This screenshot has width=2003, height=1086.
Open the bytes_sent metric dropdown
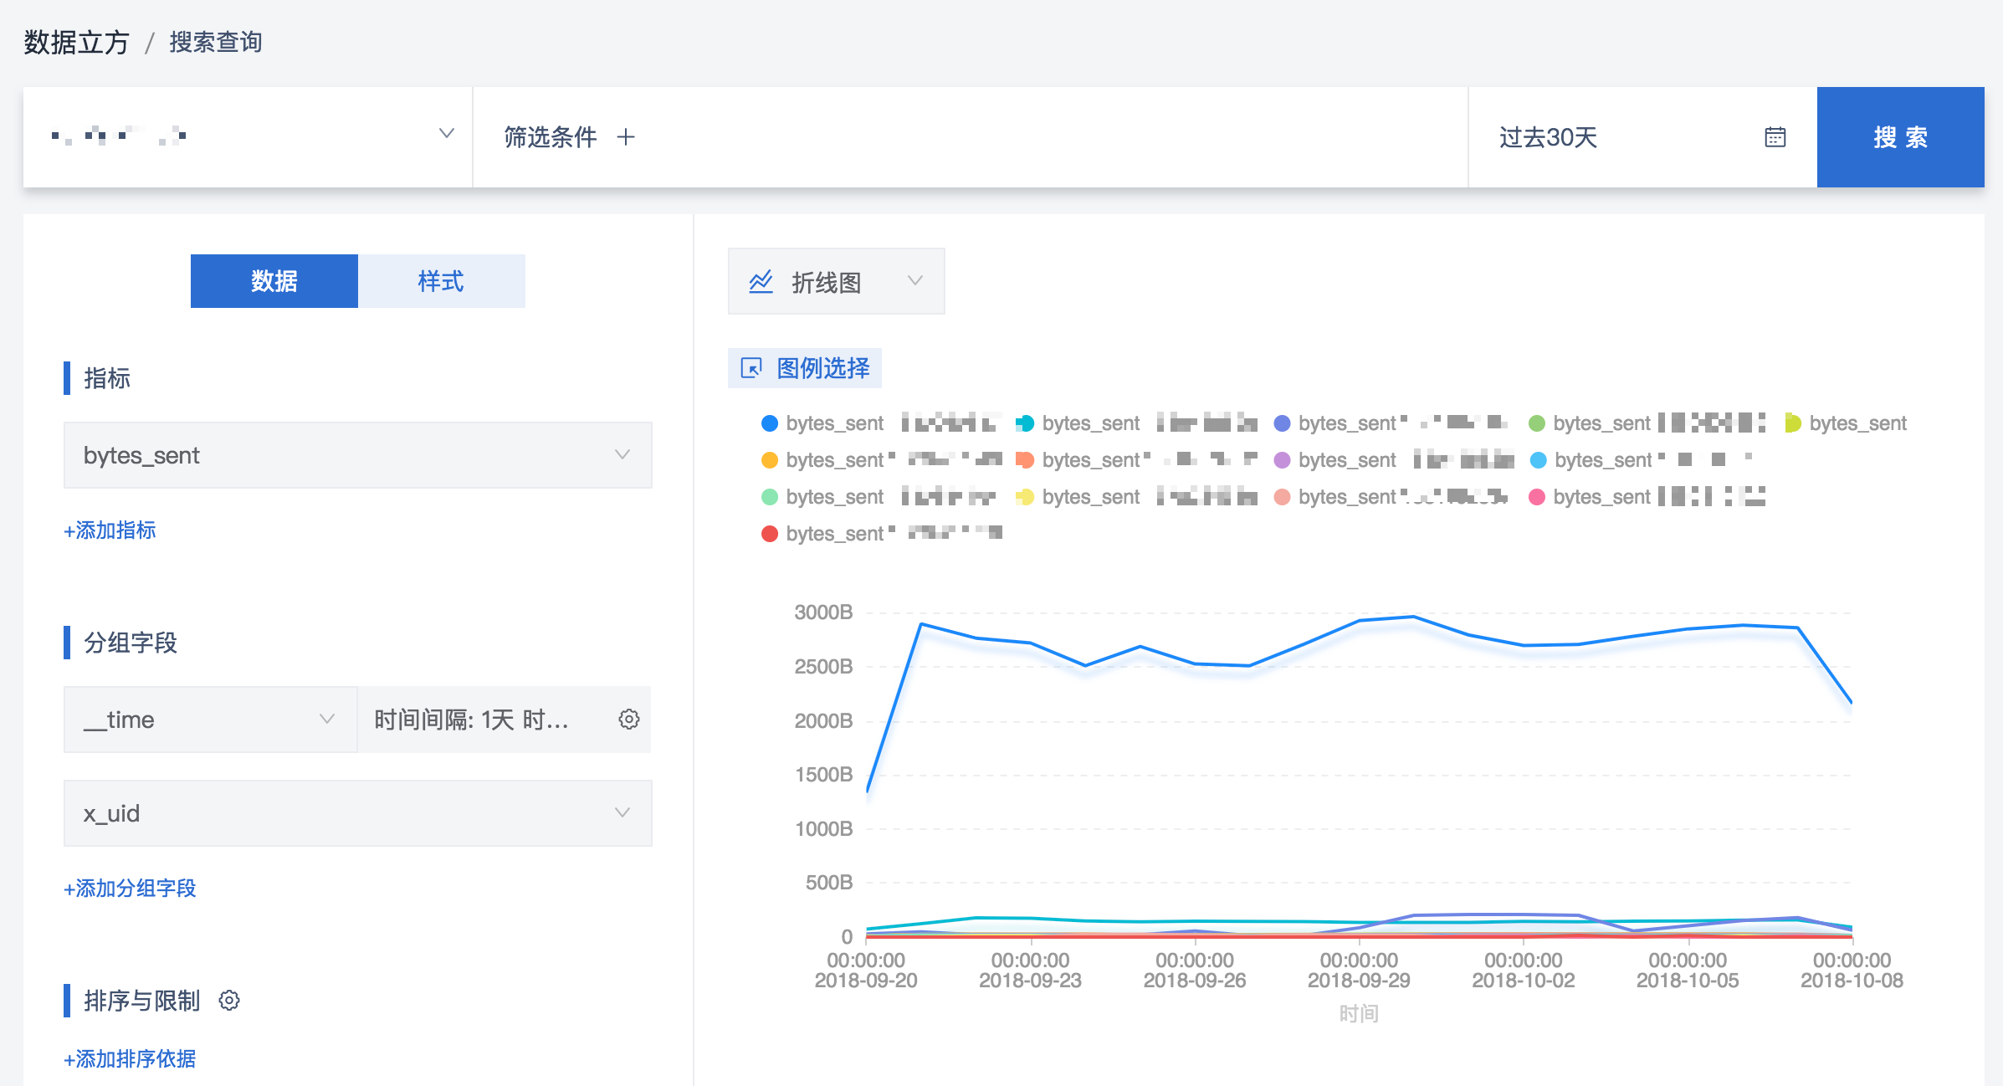358,455
